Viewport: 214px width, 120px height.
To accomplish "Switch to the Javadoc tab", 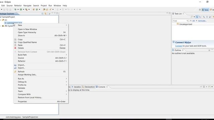I will [76, 87].
